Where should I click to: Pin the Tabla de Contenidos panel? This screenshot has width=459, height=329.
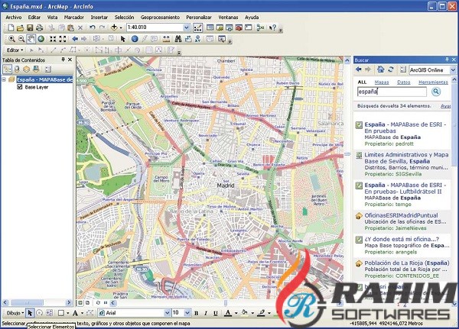tap(63, 60)
